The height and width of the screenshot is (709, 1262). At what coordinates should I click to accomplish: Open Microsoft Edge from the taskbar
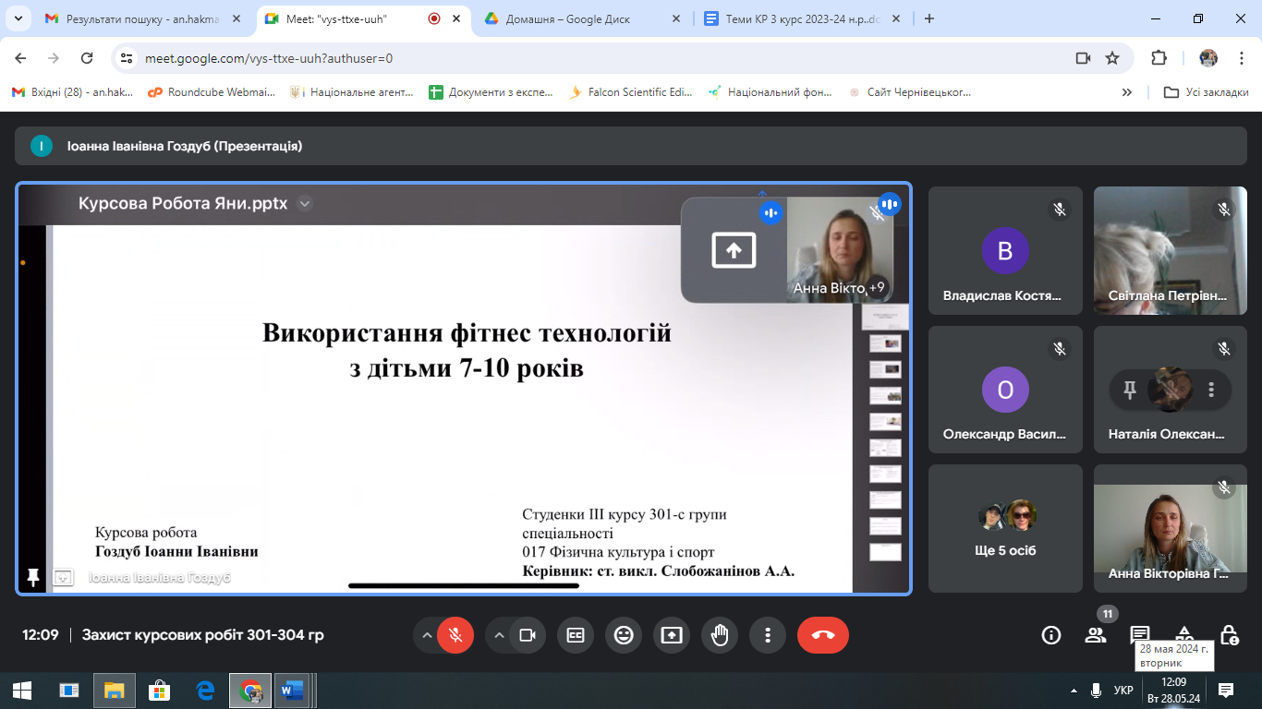tap(204, 691)
